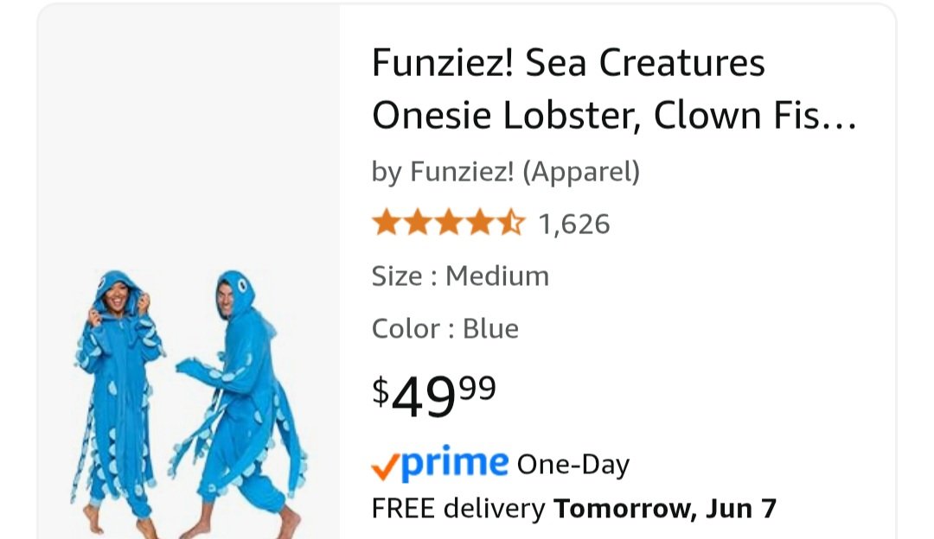The image size is (934, 539).
Task: Click the dollar sign before the price
Action: tap(381, 390)
